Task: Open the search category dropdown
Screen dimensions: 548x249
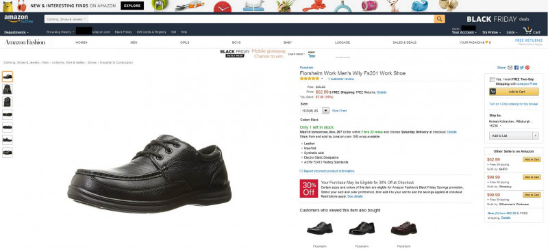Action: point(66,19)
